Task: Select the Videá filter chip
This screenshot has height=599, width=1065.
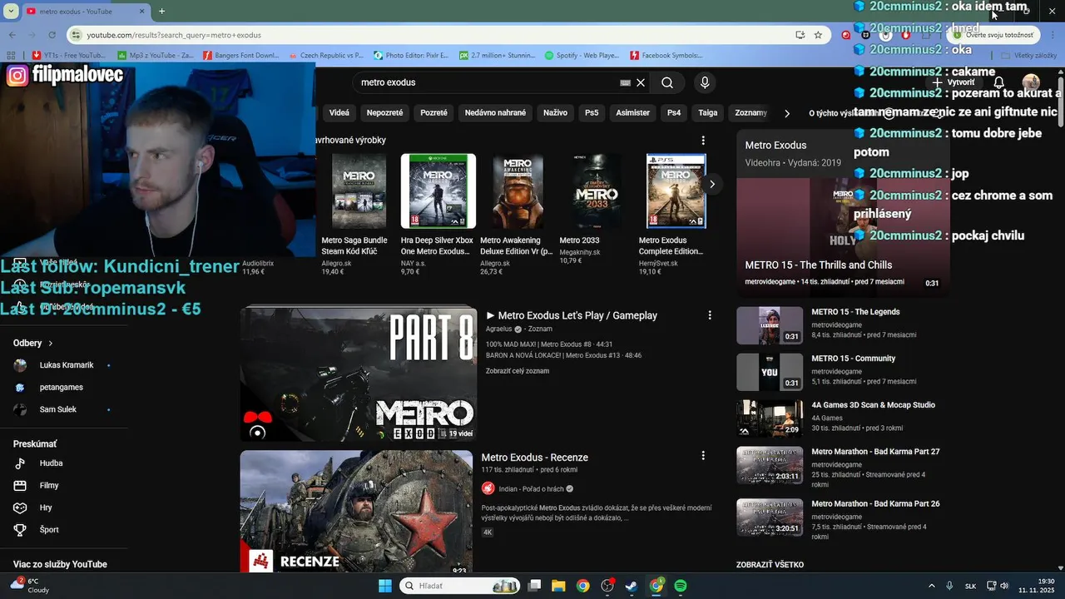Action: point(339,112)
